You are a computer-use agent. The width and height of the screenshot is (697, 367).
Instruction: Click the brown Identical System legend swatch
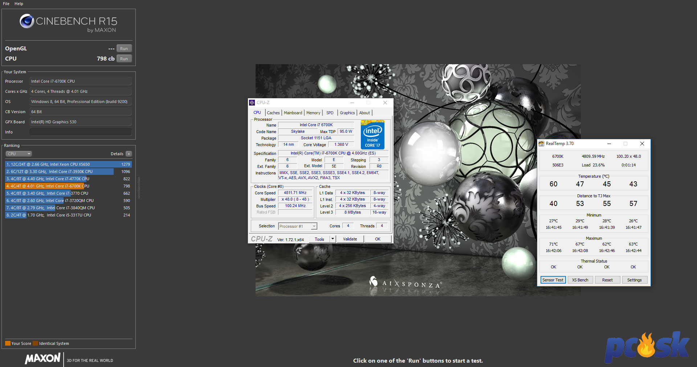pos(35,343)
